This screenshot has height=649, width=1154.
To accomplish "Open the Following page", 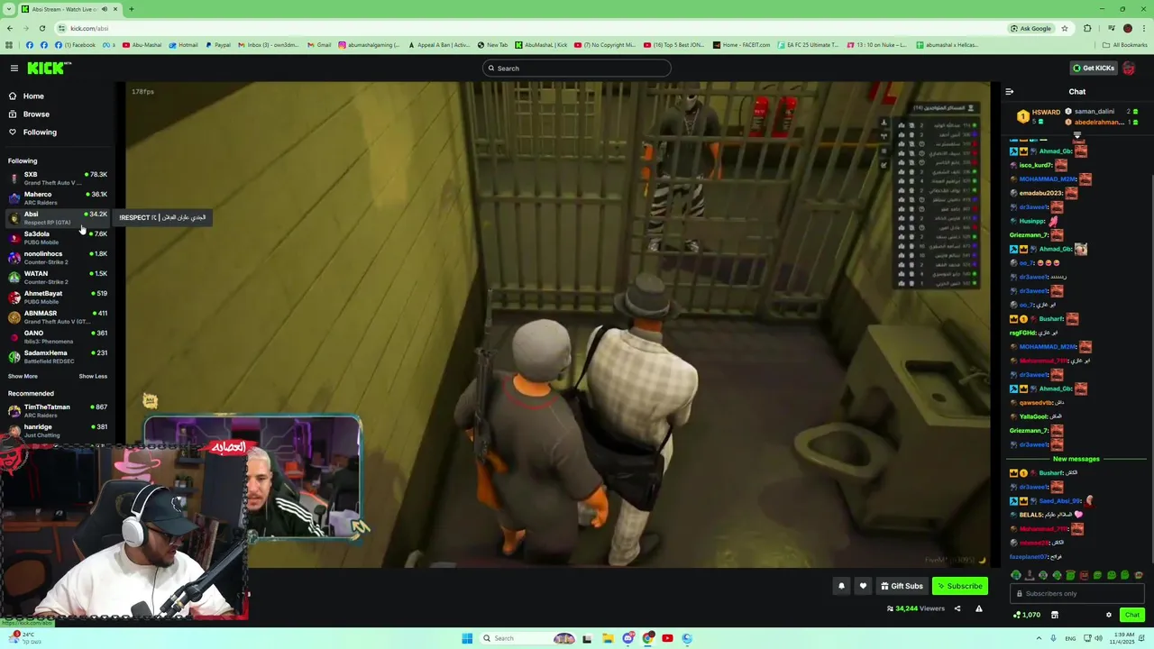I will tap(40, 133).
